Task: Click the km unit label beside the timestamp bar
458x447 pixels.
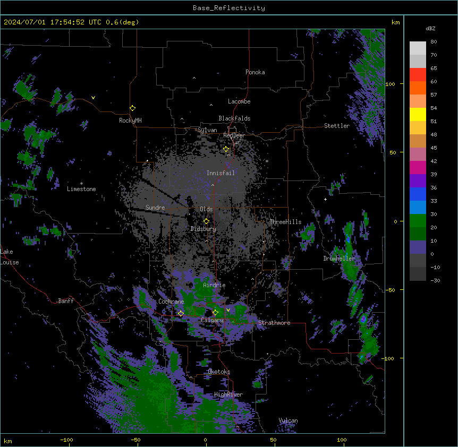Action: [396, 22]
